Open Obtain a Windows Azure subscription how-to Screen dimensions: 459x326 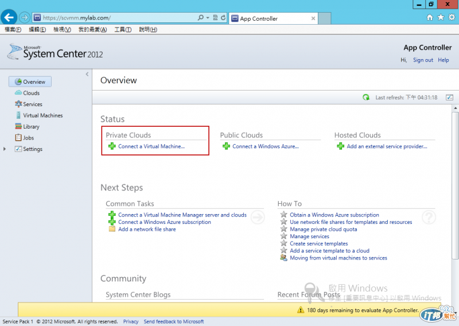click(334, 215)
